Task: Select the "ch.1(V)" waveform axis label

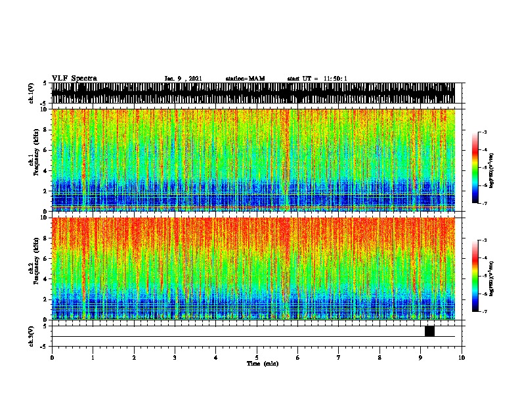Action: pyautogui.click(x=32, y=93)
